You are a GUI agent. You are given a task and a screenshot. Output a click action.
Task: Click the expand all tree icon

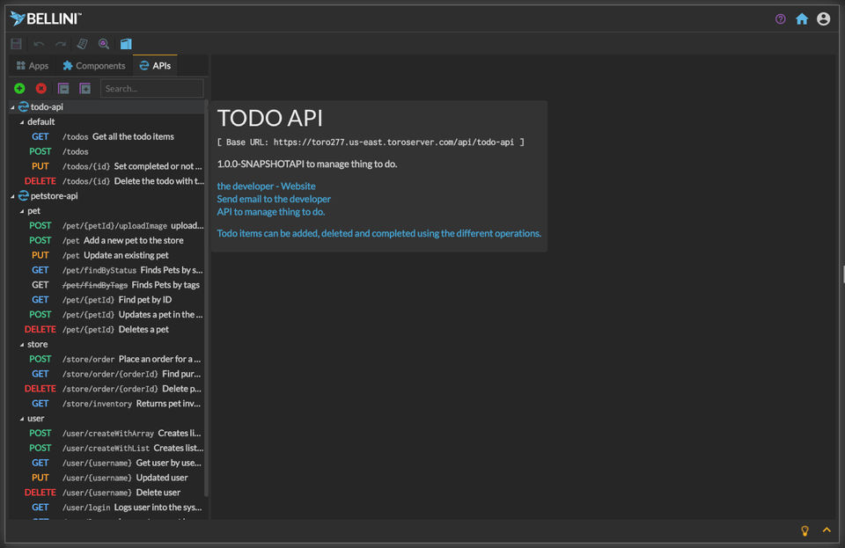point(85,88)
